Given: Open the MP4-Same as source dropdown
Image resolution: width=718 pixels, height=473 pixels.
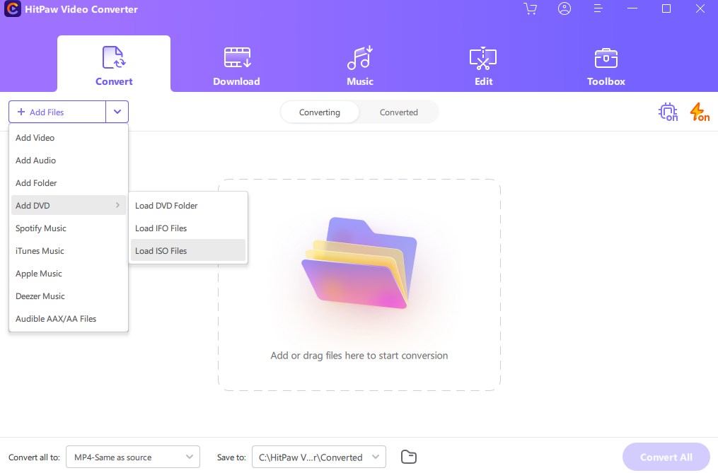Looking at the screenshot, I should [133, 457].
